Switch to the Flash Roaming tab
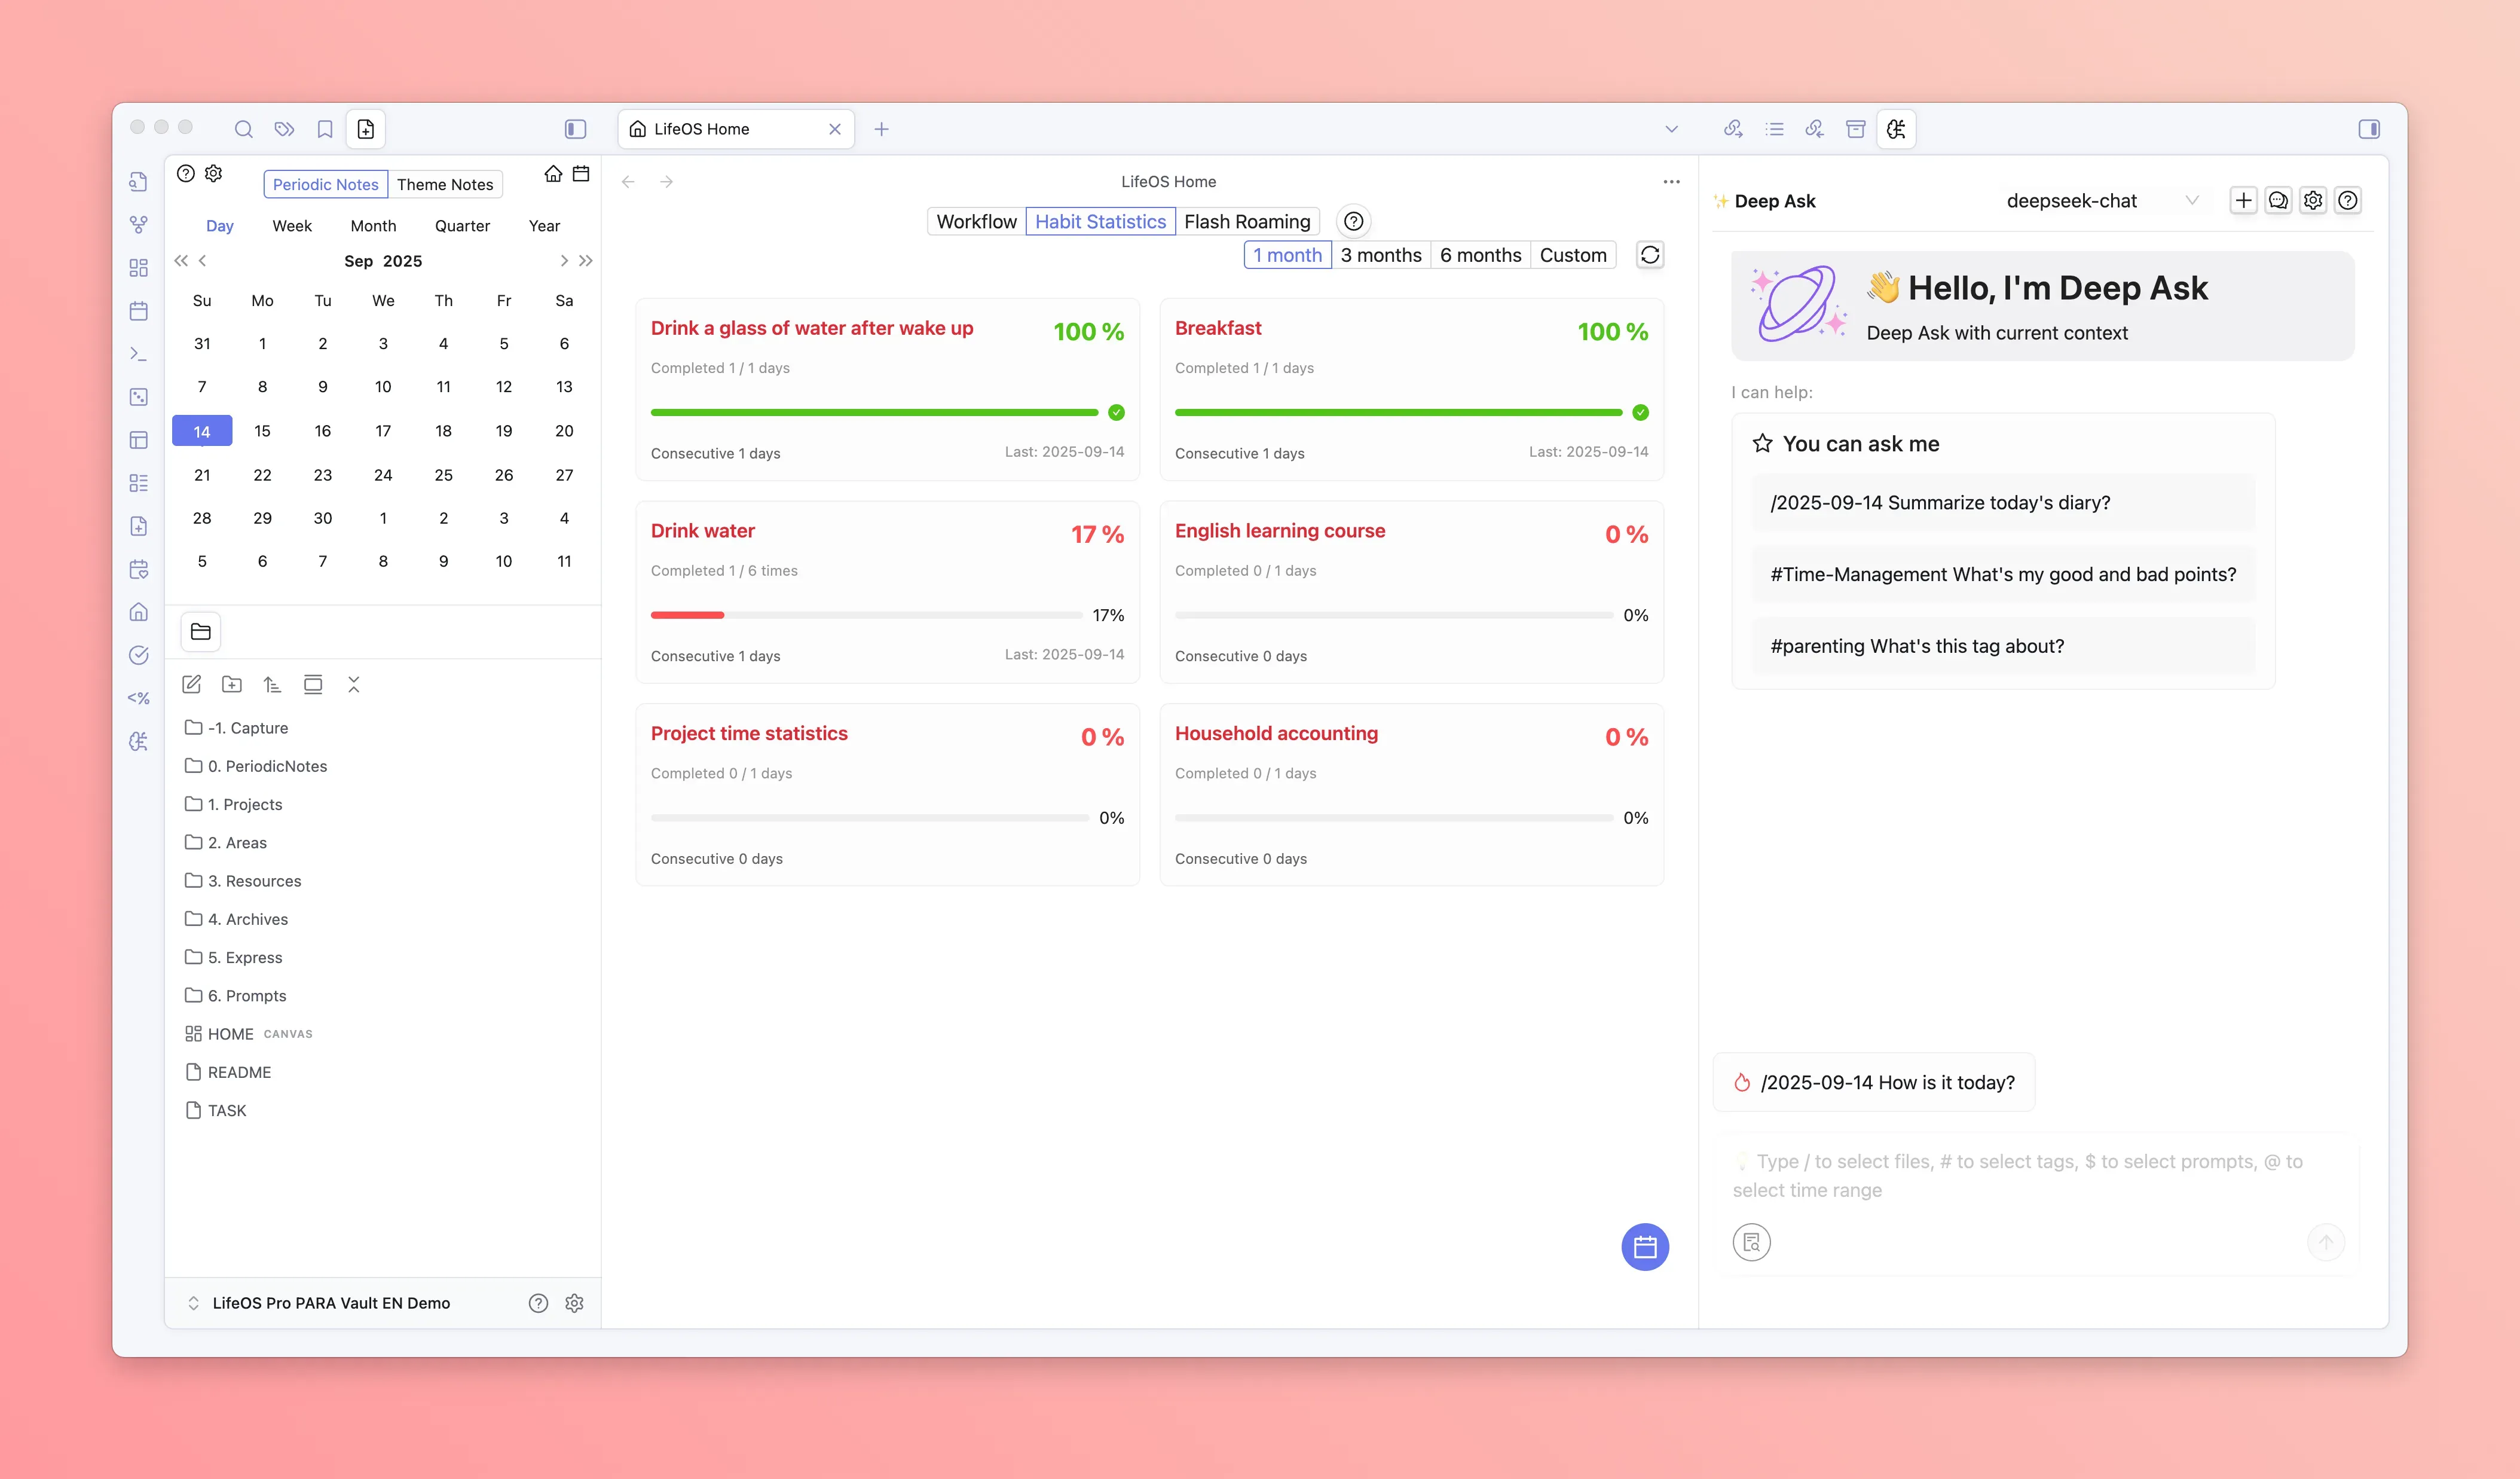 [x=1247, y=221]
